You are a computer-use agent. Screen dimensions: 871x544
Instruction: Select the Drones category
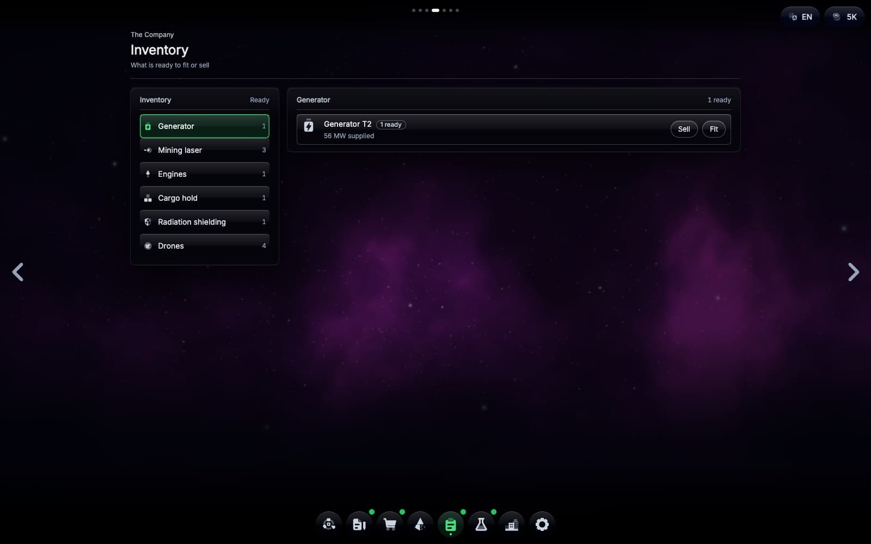205,246
